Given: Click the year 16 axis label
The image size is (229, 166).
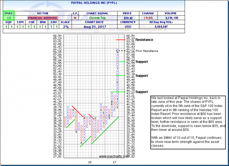Looking at the screenshot, I should pos(89,162).
